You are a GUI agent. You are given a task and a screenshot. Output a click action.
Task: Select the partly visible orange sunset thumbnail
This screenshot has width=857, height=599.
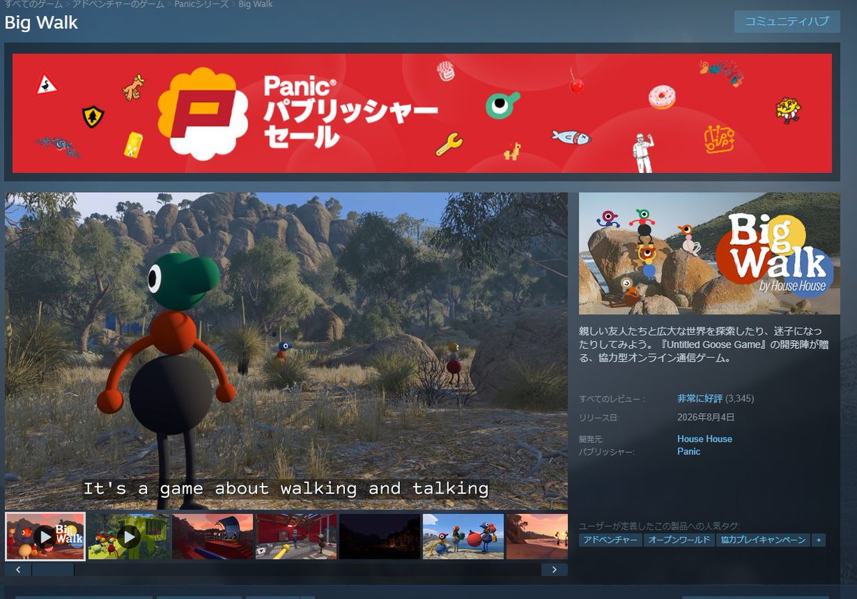point(536,536)
